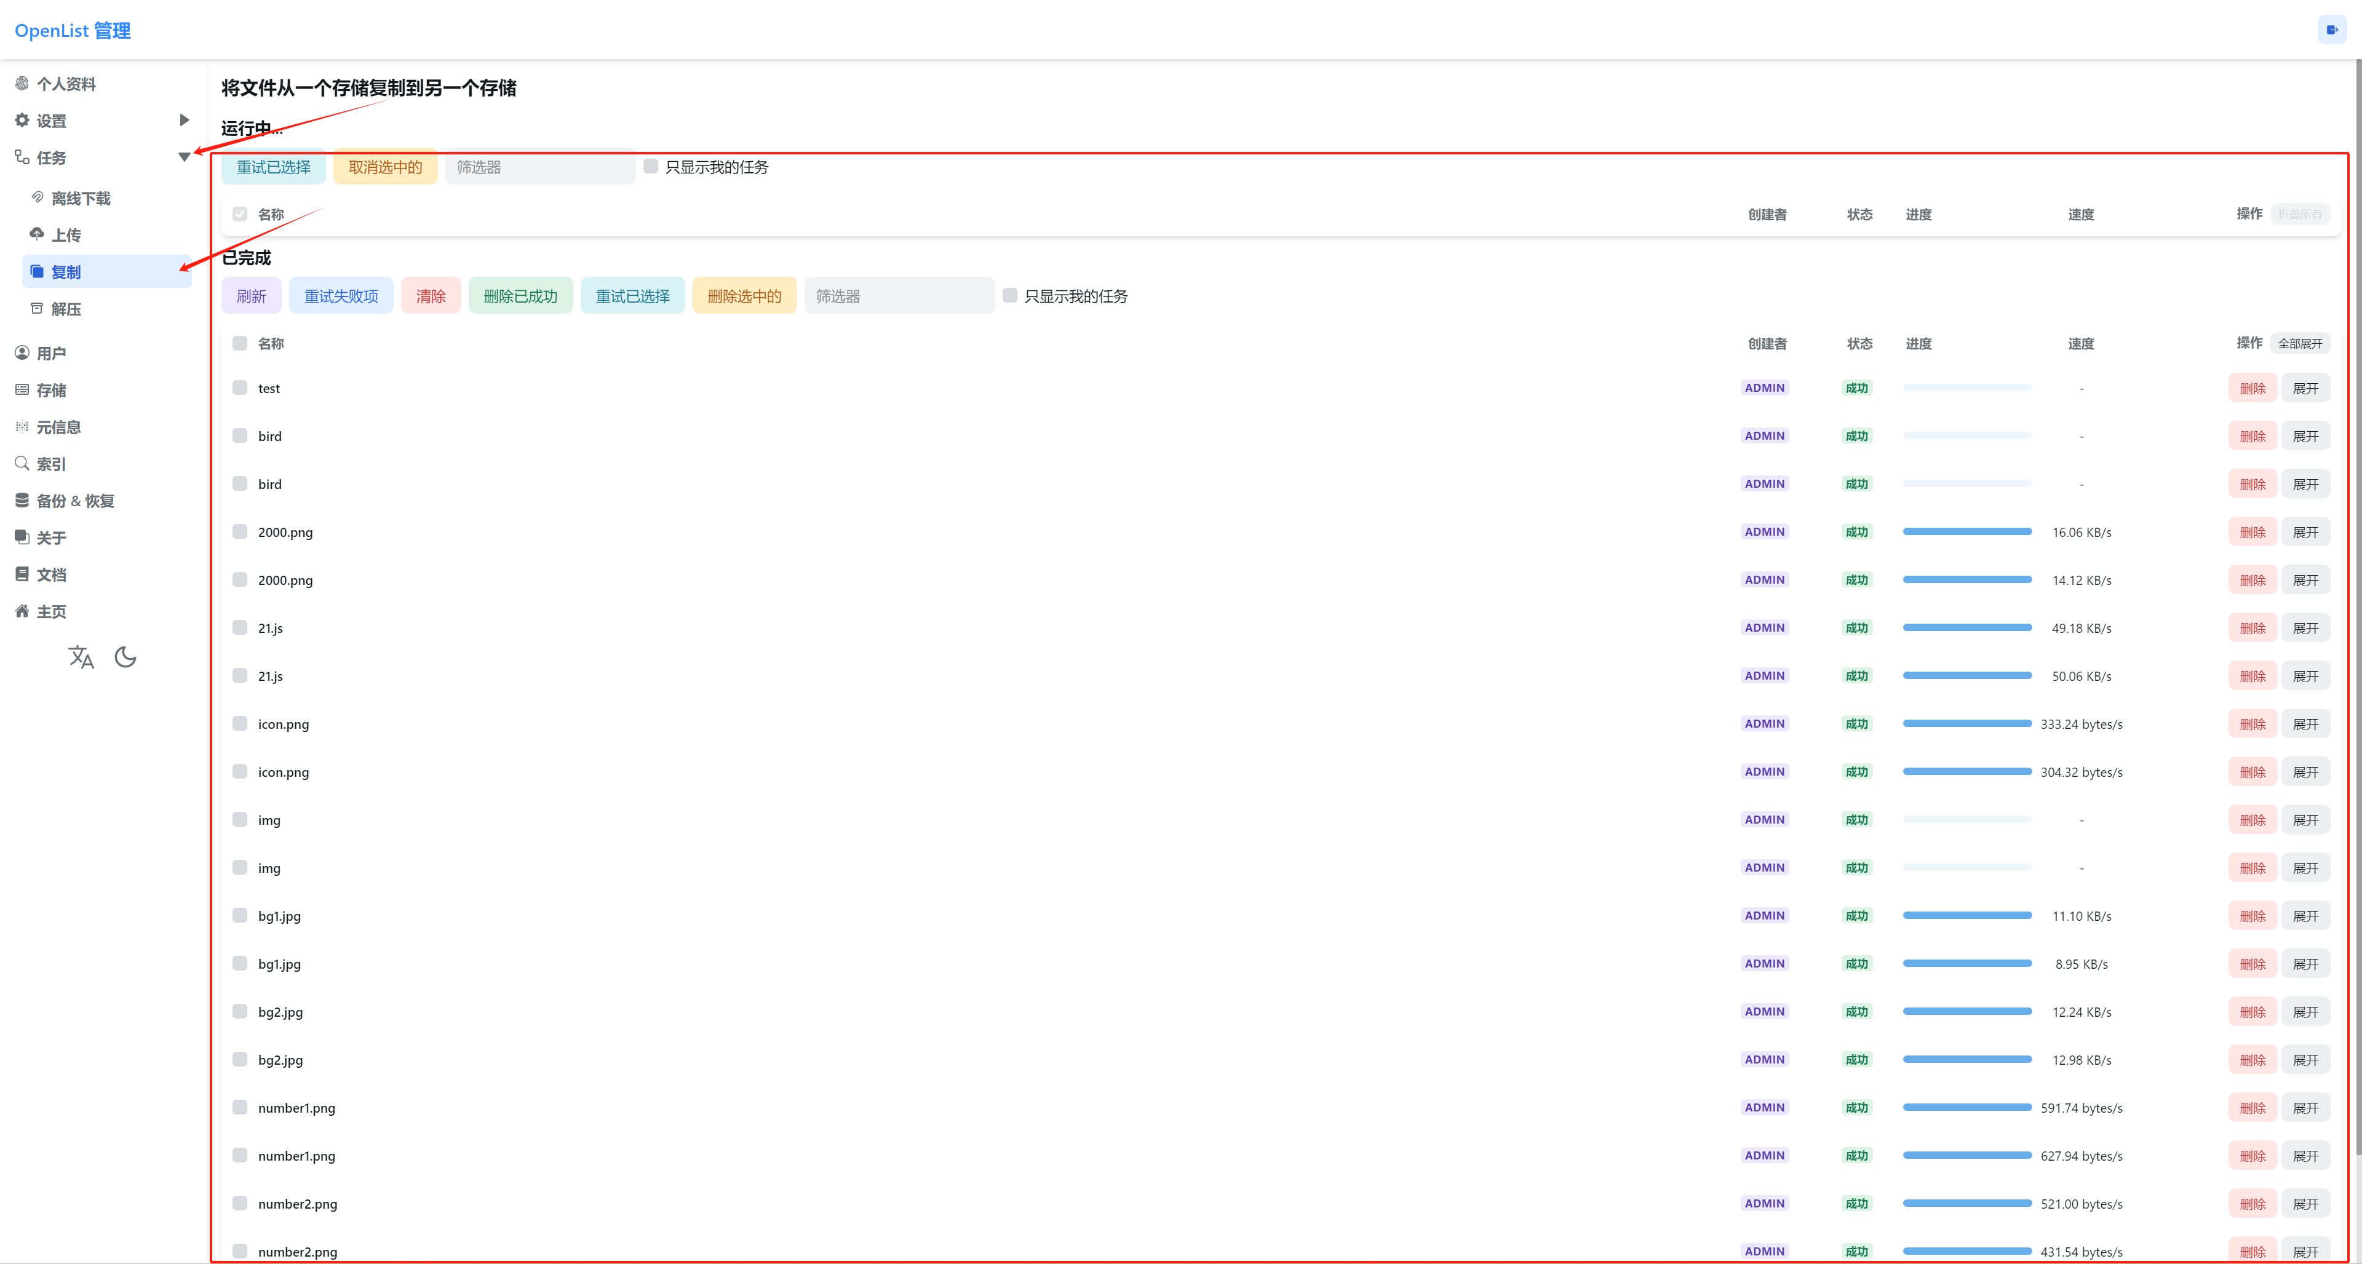Check the 14.12 KB/s 2000.png checkbox
2362x1264 pixels.
pyautogui.click(x=239, y=579)
